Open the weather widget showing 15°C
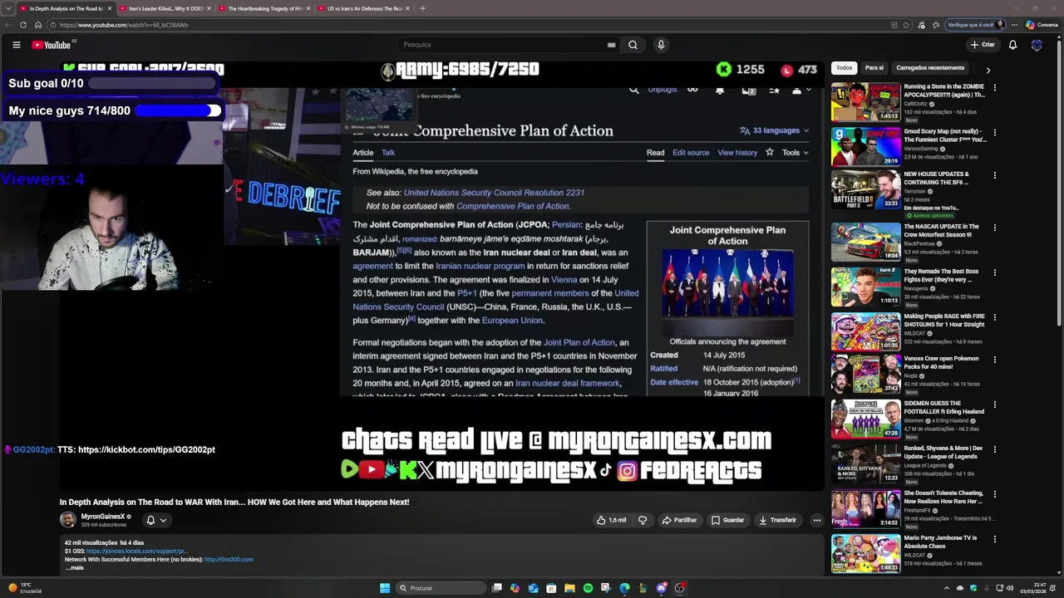Viewport: 1064px width, 598px height. coord(25,588)
